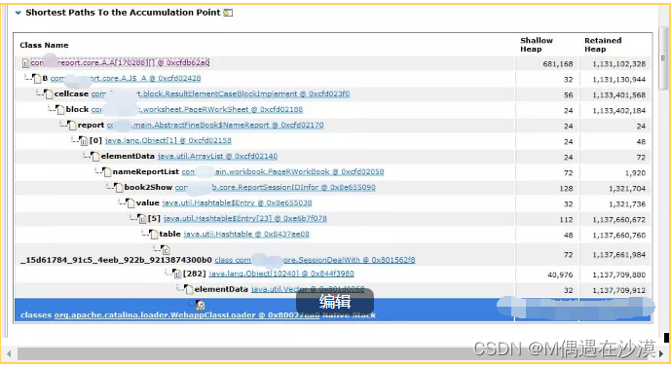
Task: Click retained heap value 1,137,660,672
Action: [x=618, y=220]
